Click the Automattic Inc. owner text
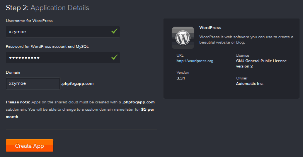Image resolution: width=303 pixels, height=157 pixels. (x=250, y=84)
